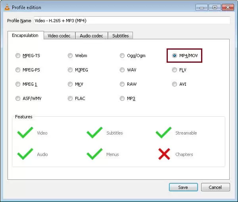
Task: Click the Profile Name text field
Action: (x=132, y=21)
